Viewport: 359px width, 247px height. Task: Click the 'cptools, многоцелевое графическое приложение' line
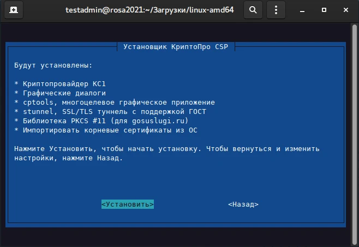pos(115,103)
